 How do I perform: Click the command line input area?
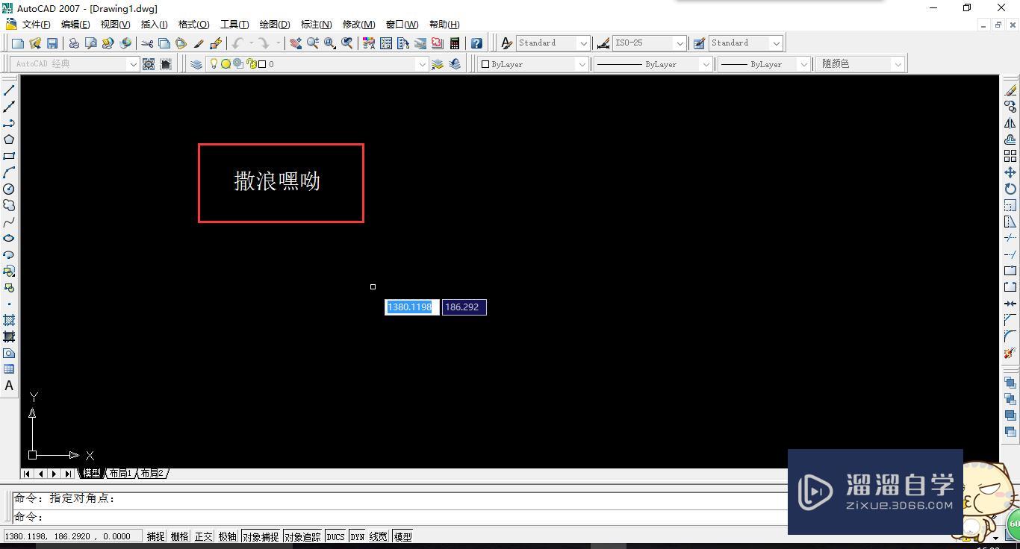tap(400, 516)
